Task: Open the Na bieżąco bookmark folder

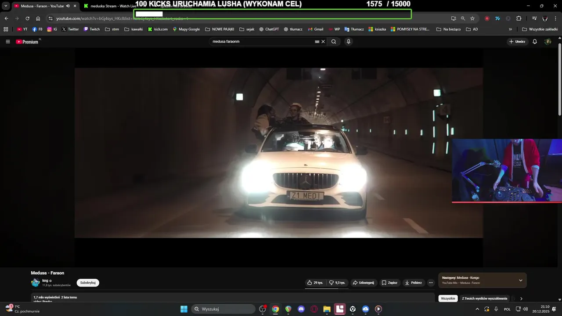Action: tap(448, 29)
